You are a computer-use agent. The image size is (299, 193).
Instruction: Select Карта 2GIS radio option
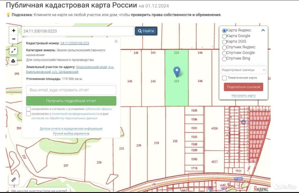224,42
